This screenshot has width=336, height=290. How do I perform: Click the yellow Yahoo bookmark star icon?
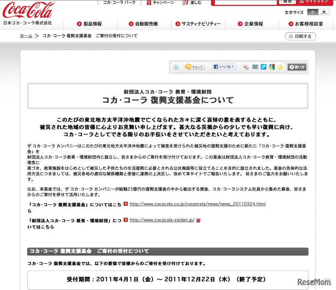click(x=280, y=67)
